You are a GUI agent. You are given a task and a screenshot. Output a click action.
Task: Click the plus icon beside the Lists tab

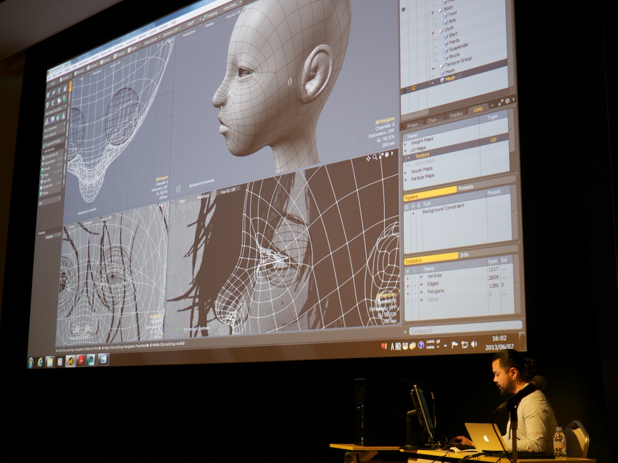pyautogui.click(x=492, y=105)
